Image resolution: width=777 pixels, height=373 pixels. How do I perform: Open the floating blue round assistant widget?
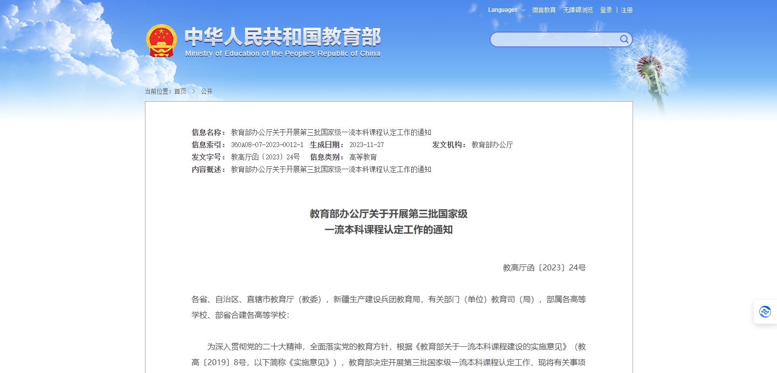coord(765,312)
